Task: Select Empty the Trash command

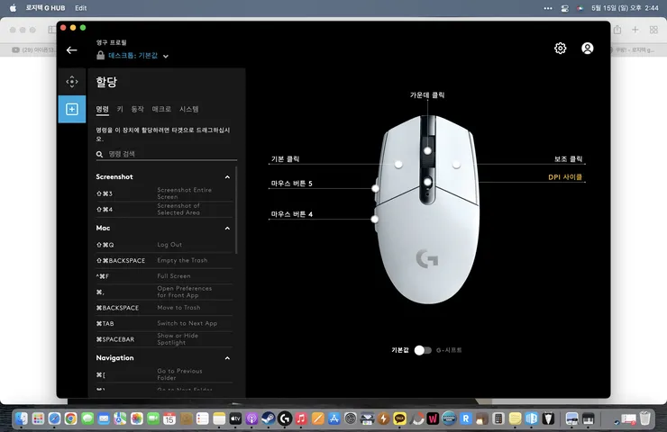Action: pyautogui.click(x=164, y=260)
